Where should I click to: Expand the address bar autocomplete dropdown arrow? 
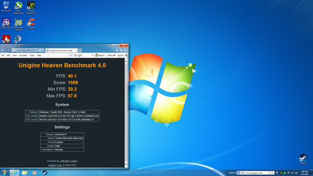40,50
